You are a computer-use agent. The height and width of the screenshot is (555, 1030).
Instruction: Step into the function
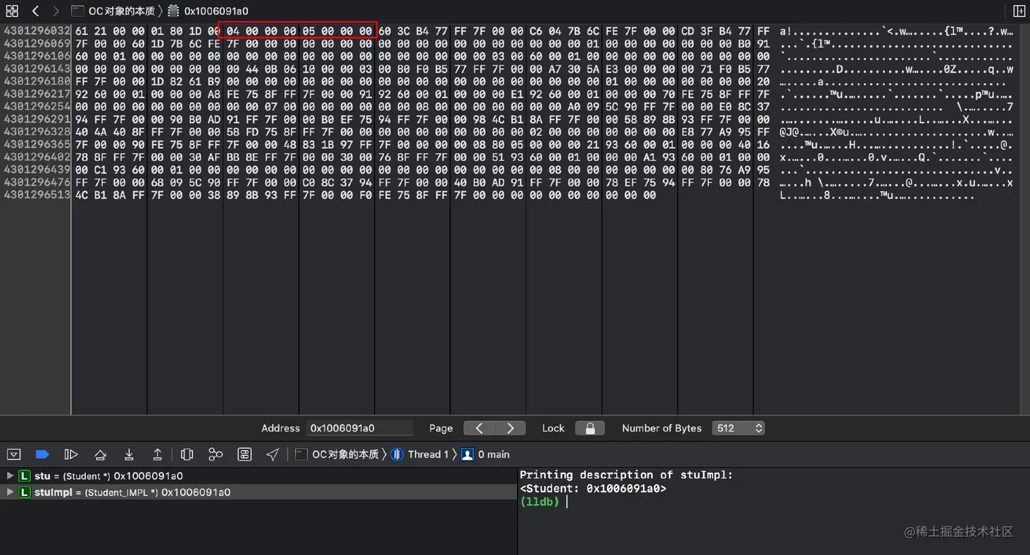129,454
